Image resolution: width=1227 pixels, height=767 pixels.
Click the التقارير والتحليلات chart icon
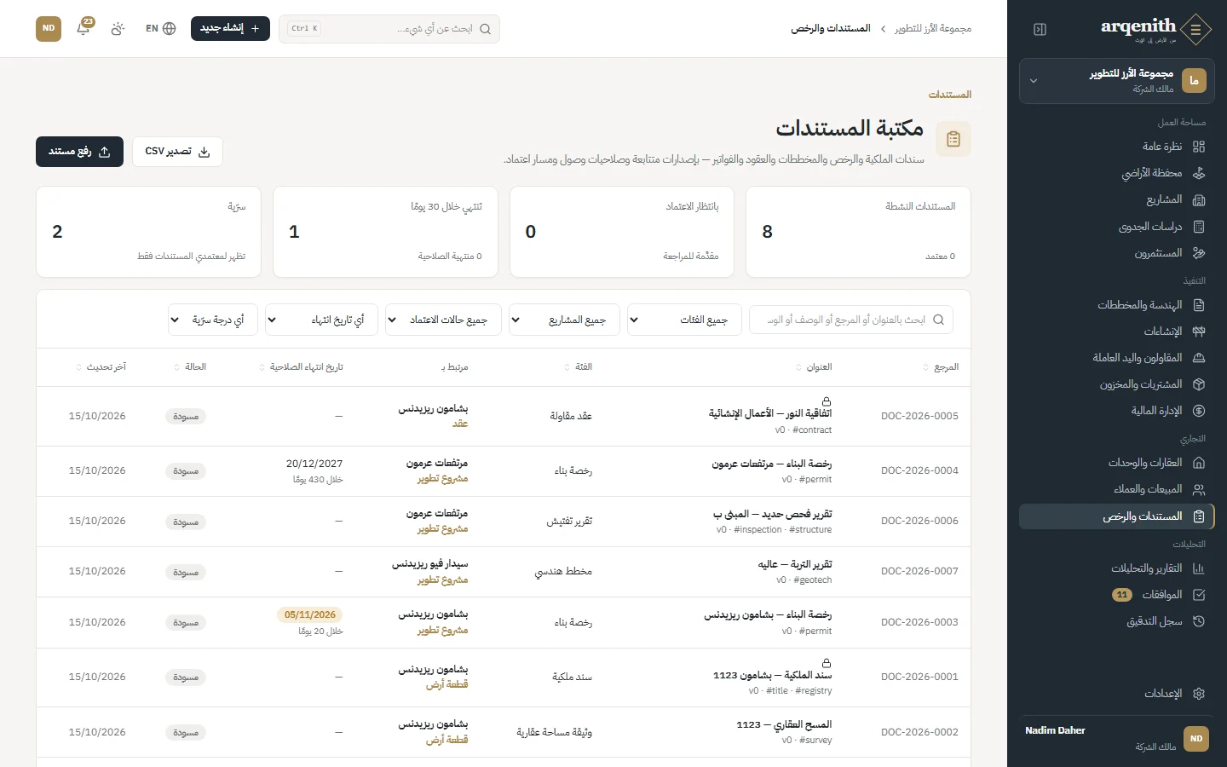[1199, 568]
